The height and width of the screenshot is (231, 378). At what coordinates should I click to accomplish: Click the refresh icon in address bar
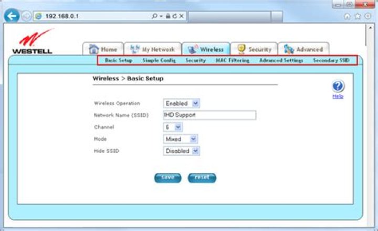tap(175, 16)
